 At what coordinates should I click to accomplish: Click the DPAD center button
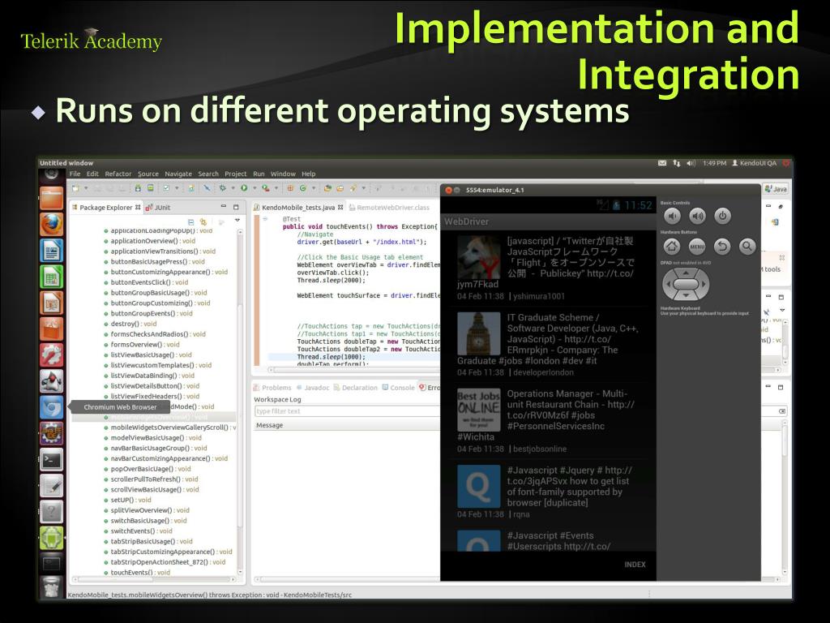point(686,284)
